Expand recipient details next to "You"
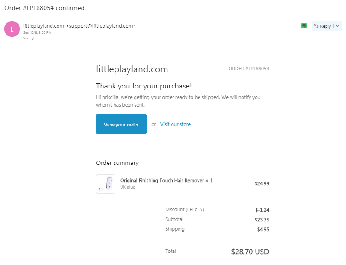 32,38
